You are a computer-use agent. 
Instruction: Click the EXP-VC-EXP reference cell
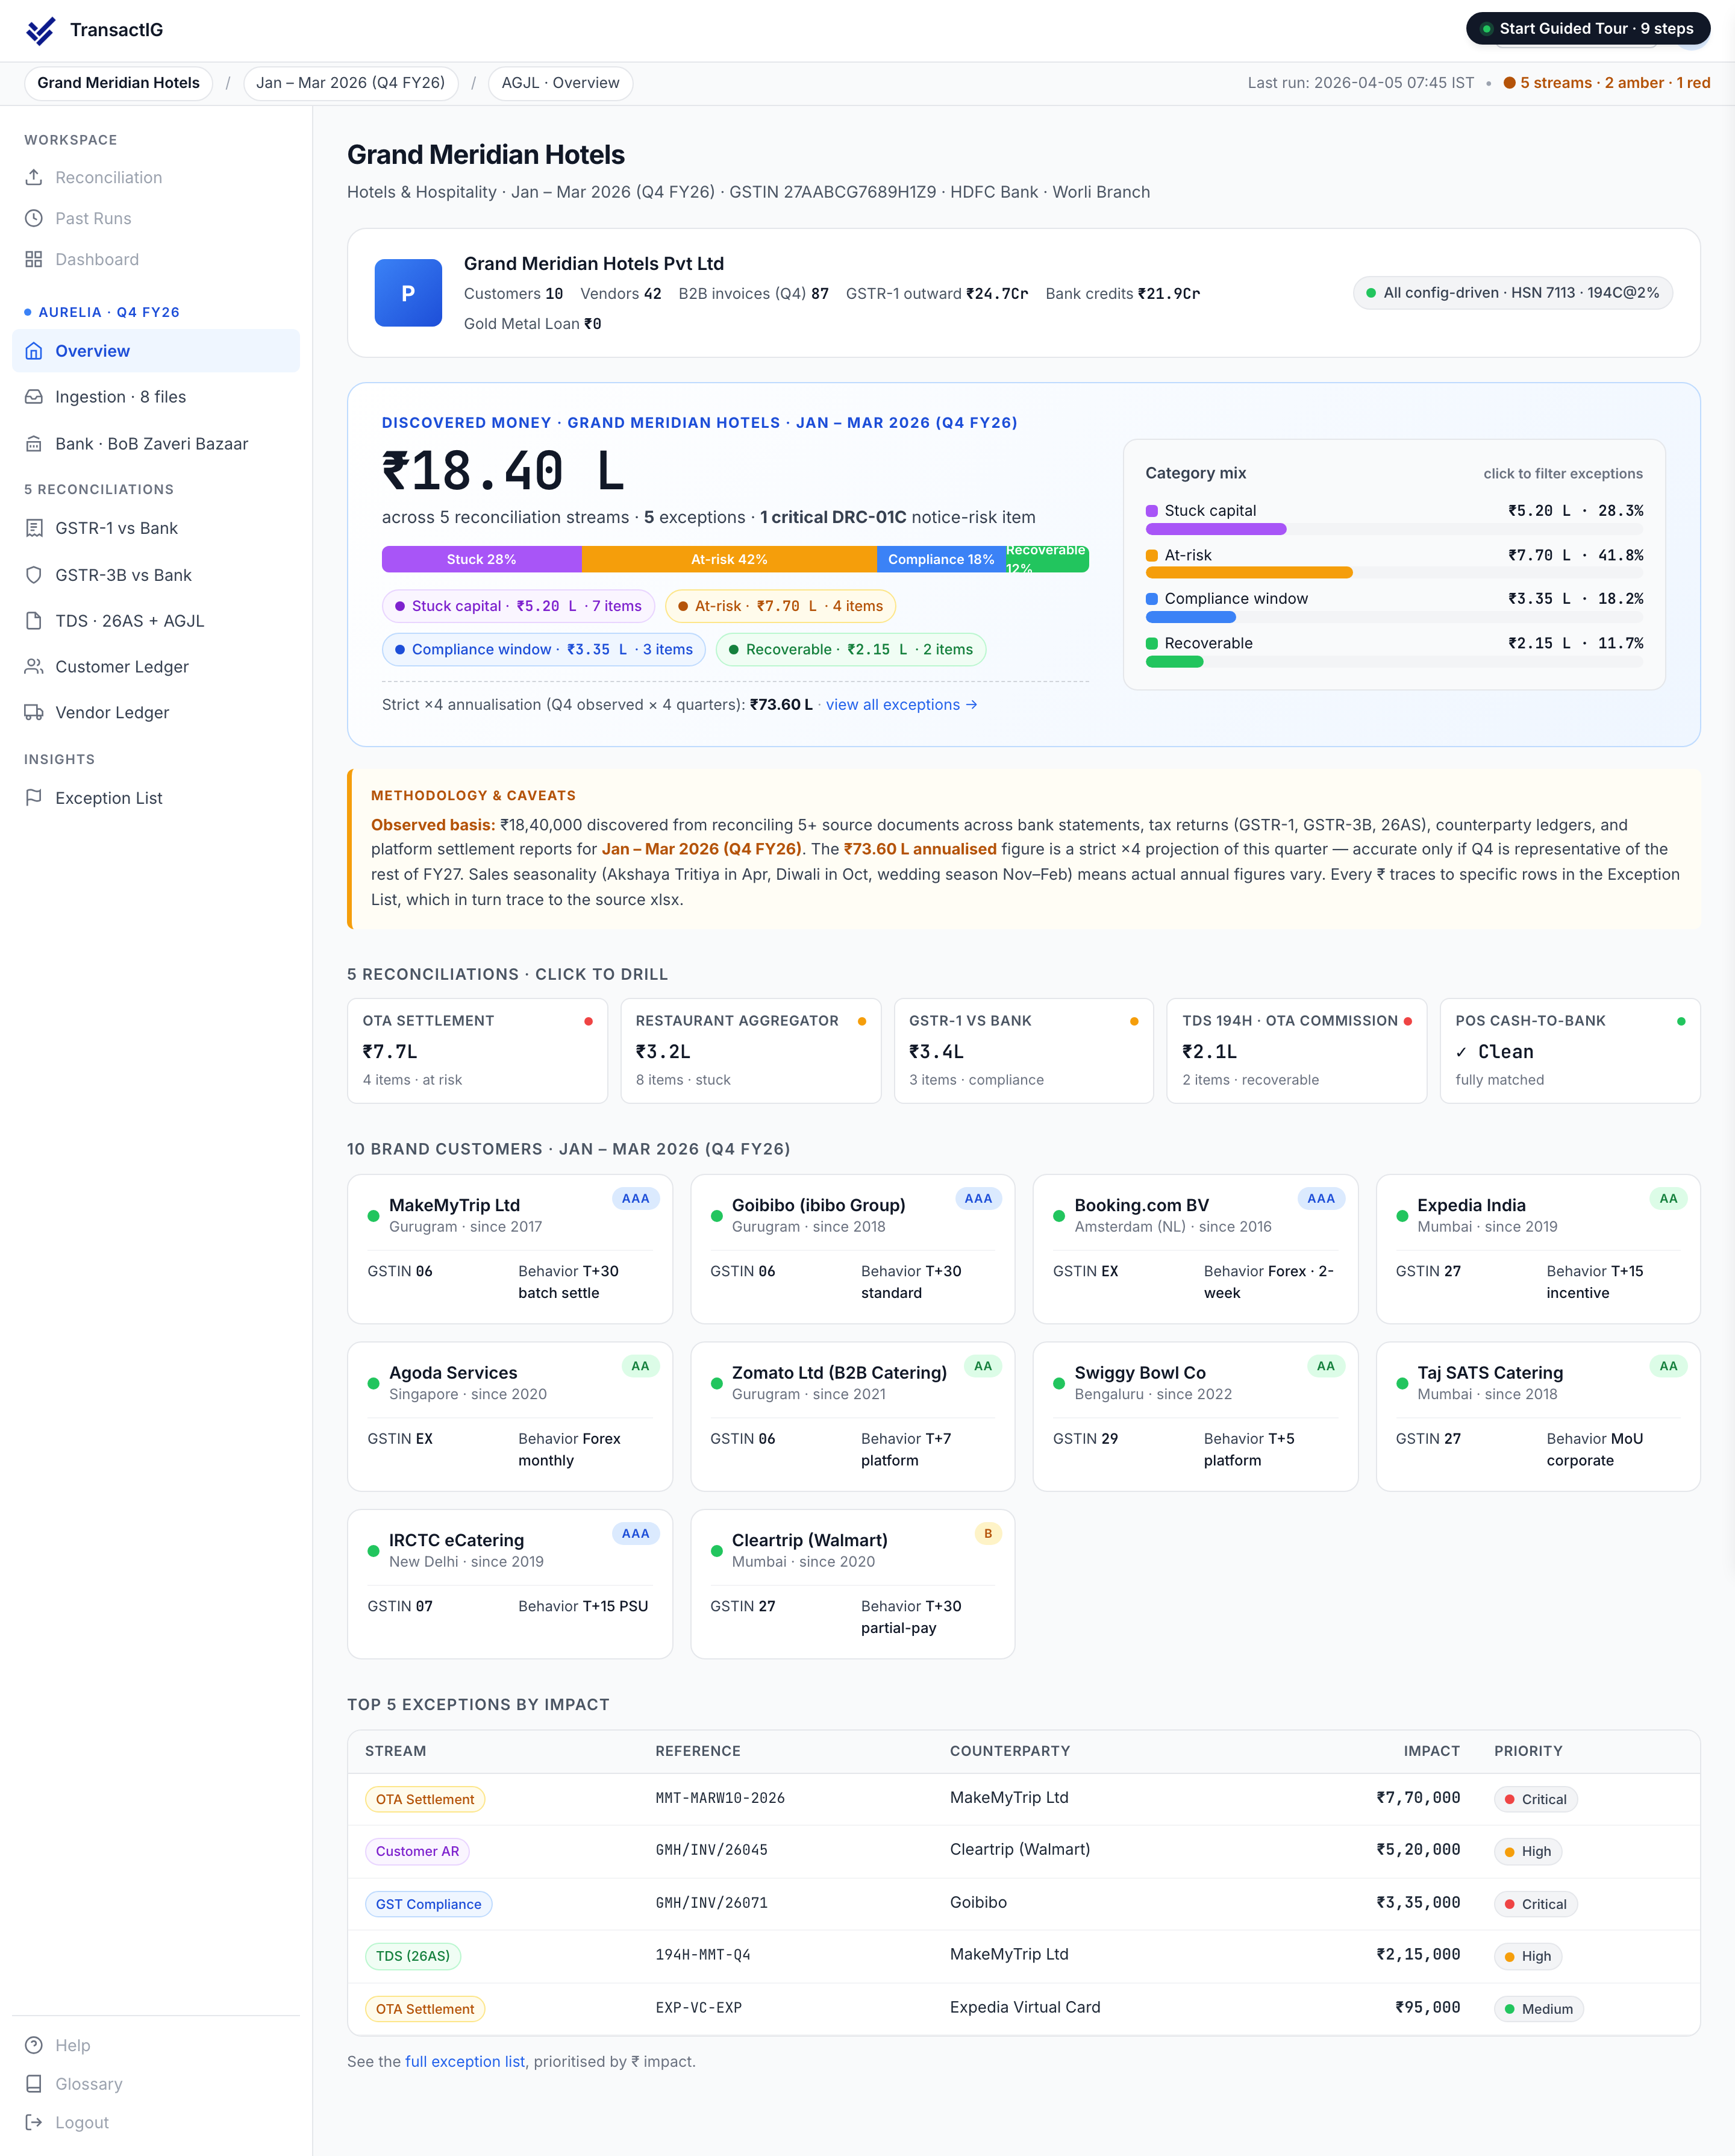(x=698, y=2008)
